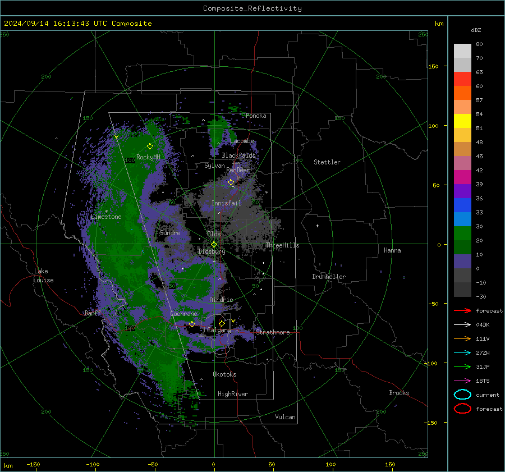This screenshot has height=472, width=505.
Task: Click the red forecast arrow in legend
Action: 462,310
